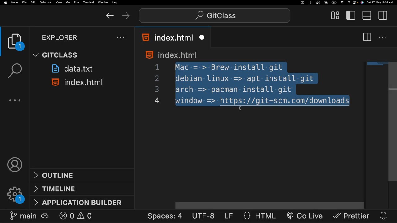
Task: Toggle the primary side bar
Action: 351,15
